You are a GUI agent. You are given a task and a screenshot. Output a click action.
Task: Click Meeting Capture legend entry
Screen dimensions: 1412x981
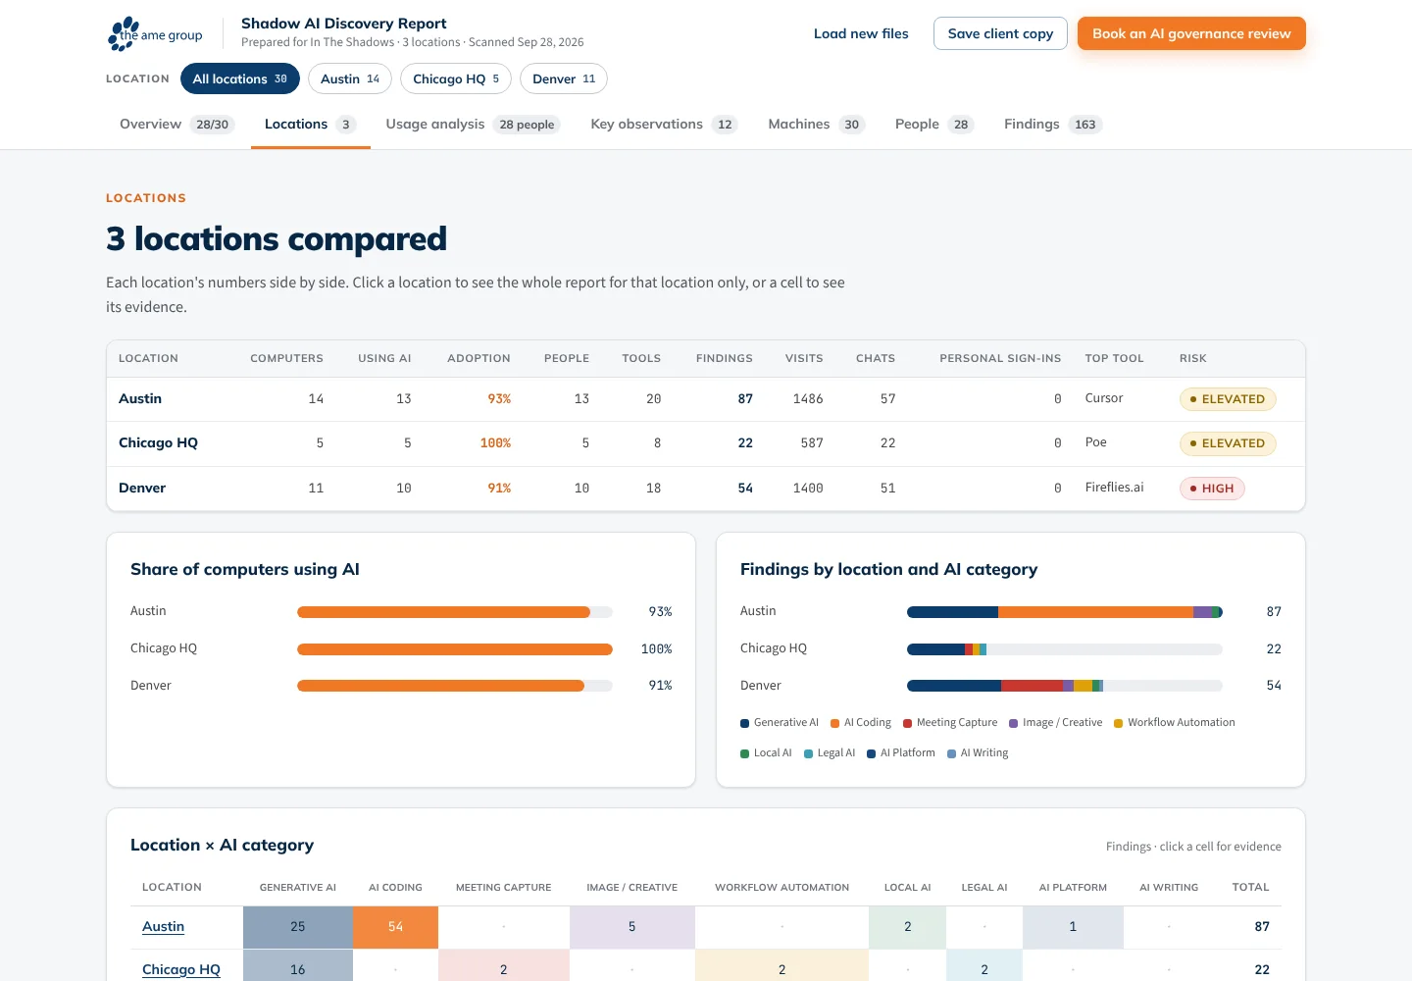coord(950,723)
